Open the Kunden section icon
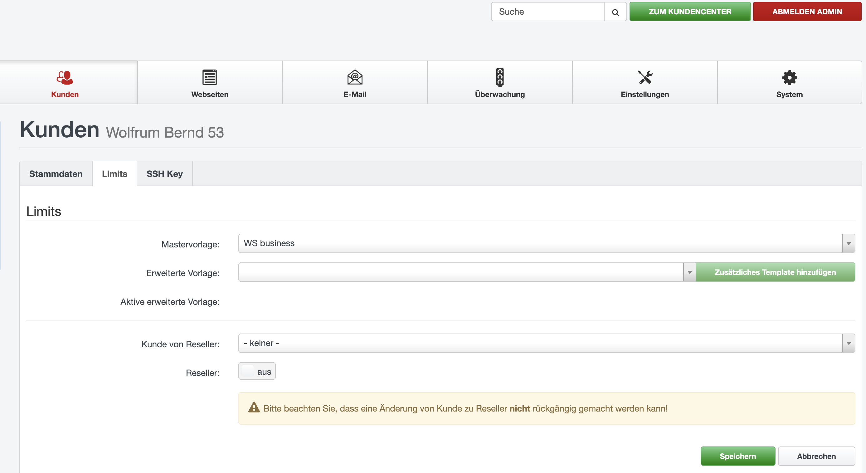The width and height of the screenshot is (866, 473). (65, 77)
